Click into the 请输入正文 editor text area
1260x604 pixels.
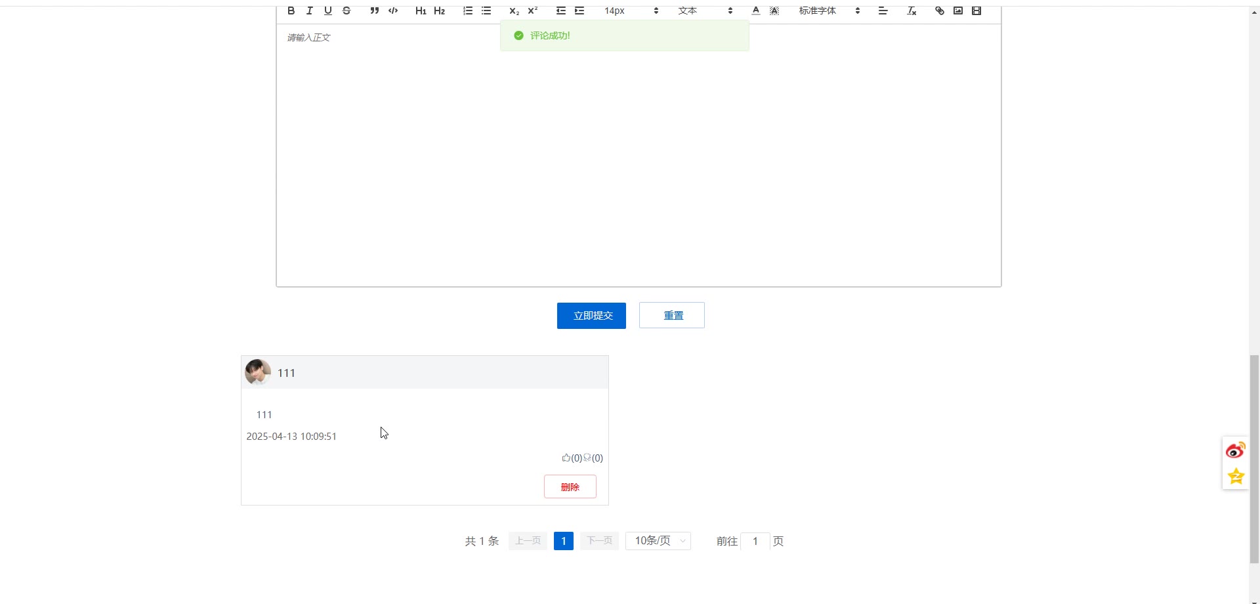639,155
